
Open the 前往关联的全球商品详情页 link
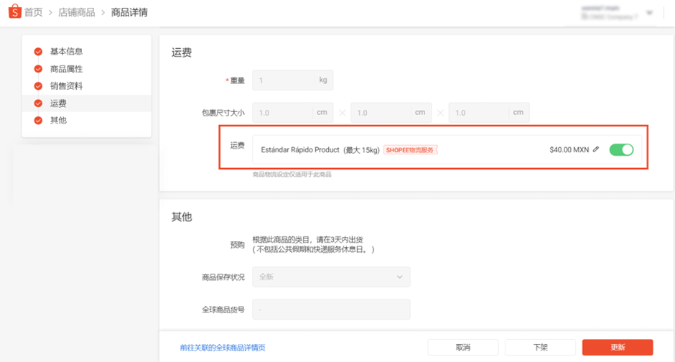(223, 348)
